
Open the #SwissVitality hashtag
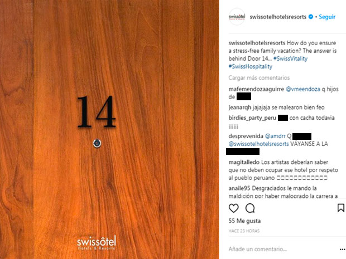[x=290, y=58]
